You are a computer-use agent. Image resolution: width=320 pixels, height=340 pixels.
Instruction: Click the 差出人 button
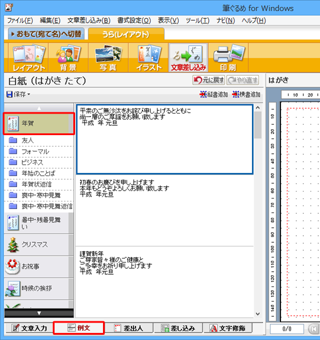[x=129, y=328]
